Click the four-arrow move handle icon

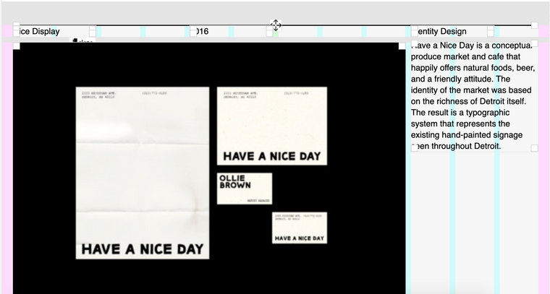276,25
